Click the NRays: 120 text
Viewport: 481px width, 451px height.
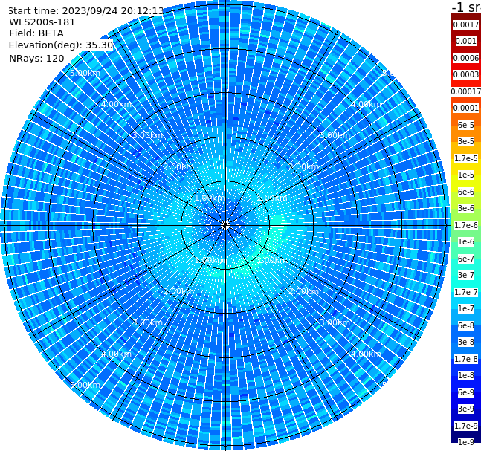pos(36,58)
